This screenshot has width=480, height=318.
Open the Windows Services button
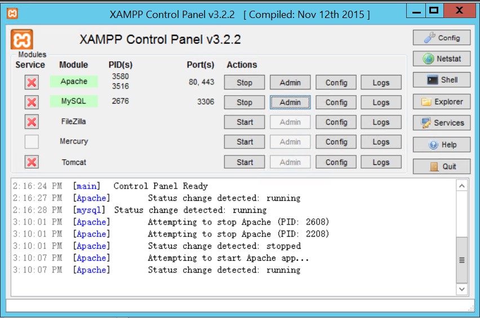tap(442, 123)
